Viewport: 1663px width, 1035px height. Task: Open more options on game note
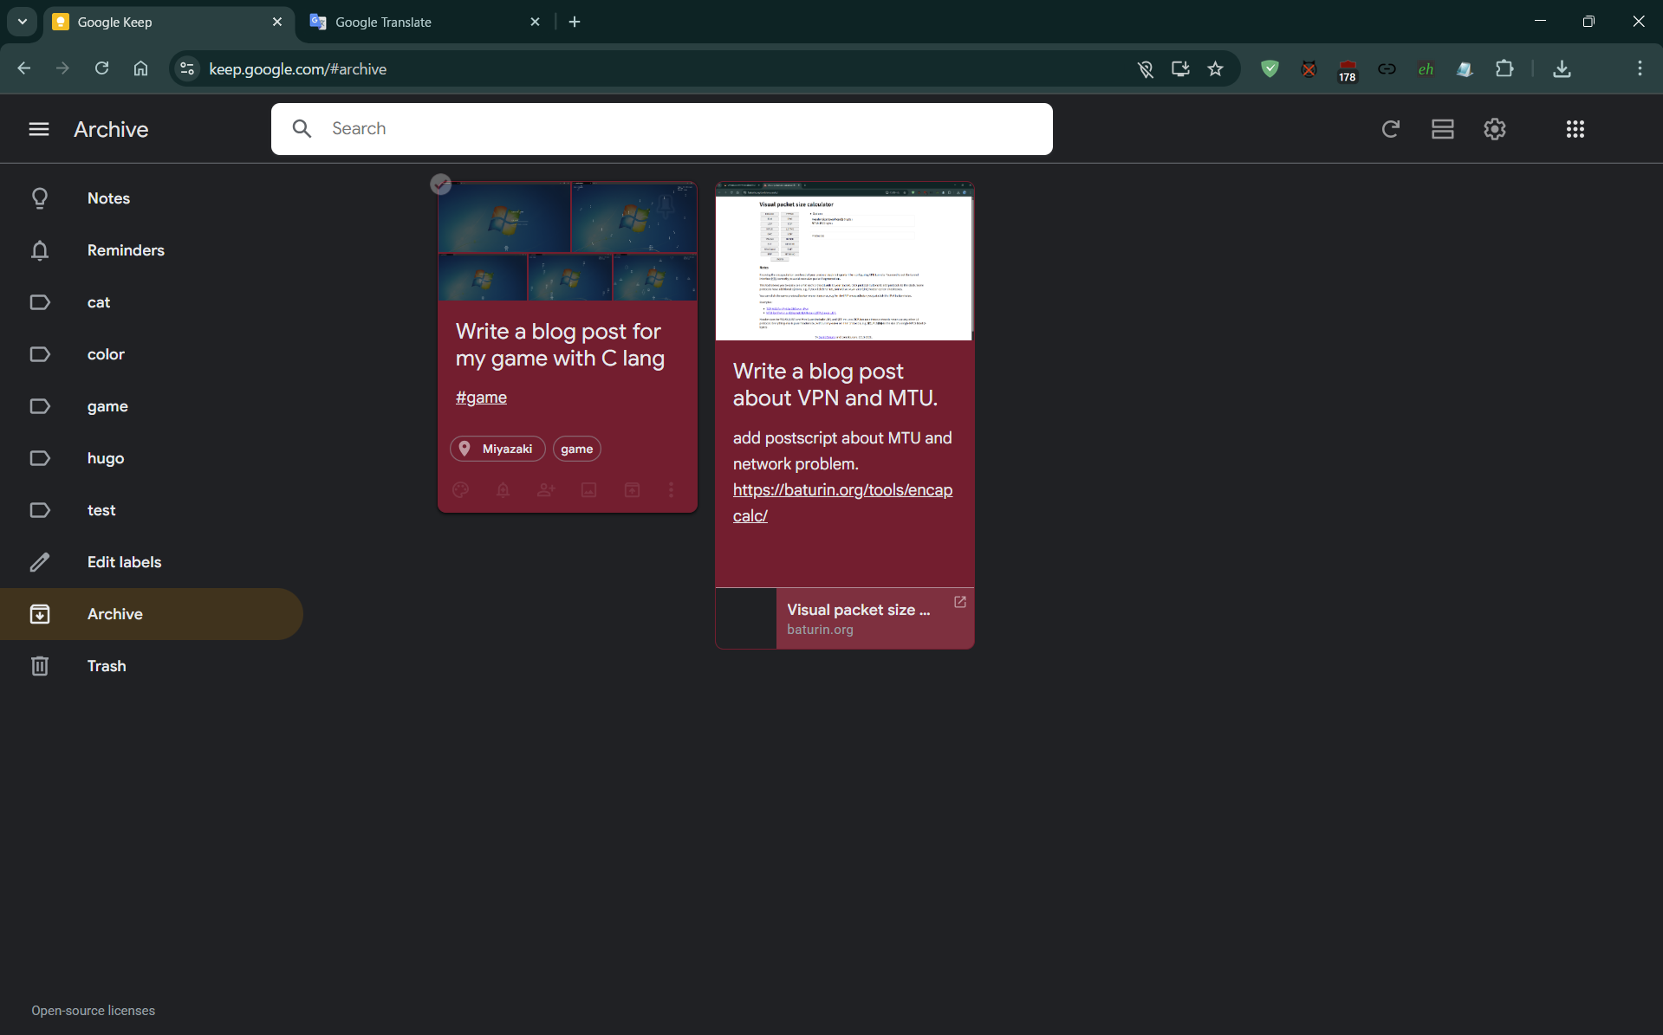click(671, 490)
